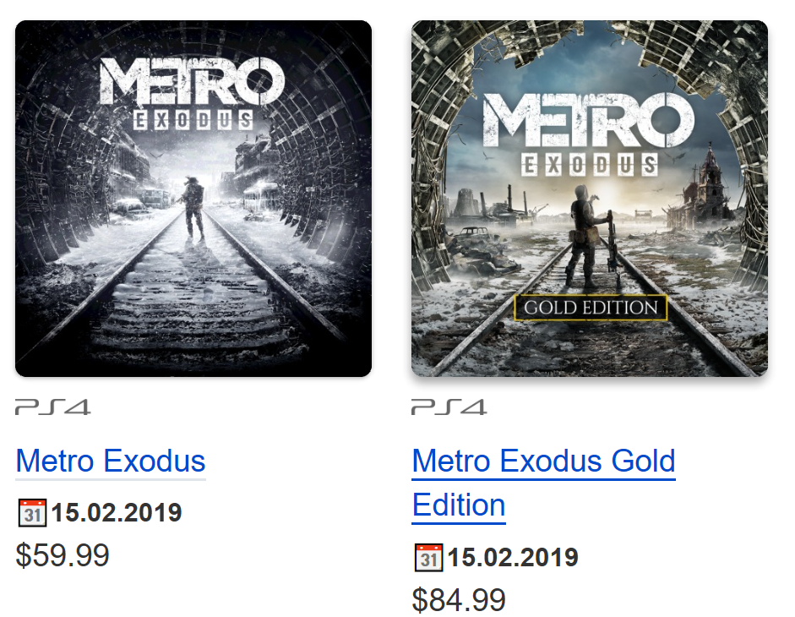Click the Gold Edition badge on the cover
795x617 pixels.
tap(591, 308)
